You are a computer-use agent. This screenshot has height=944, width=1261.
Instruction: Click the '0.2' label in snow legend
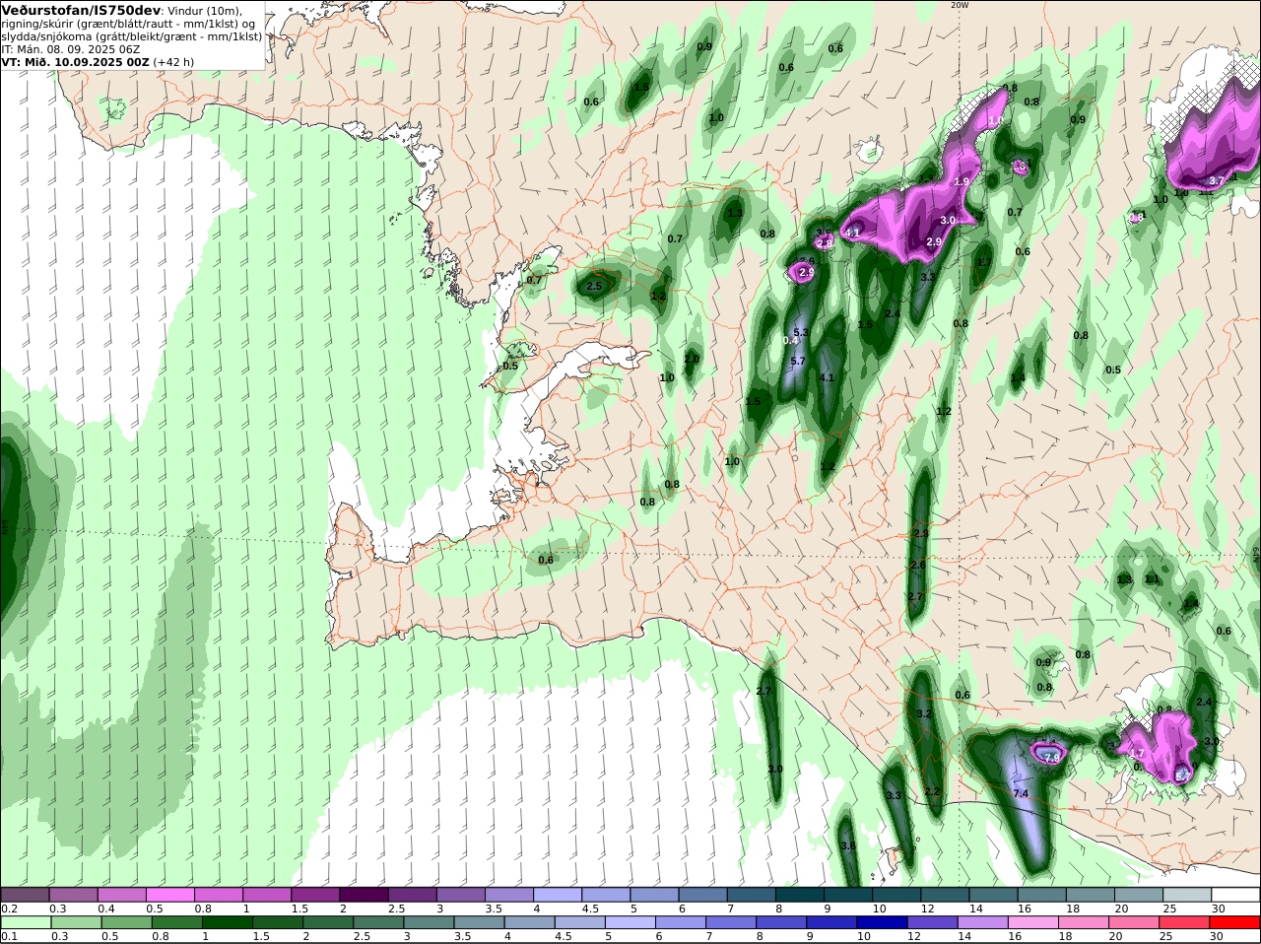click(9, 909)
